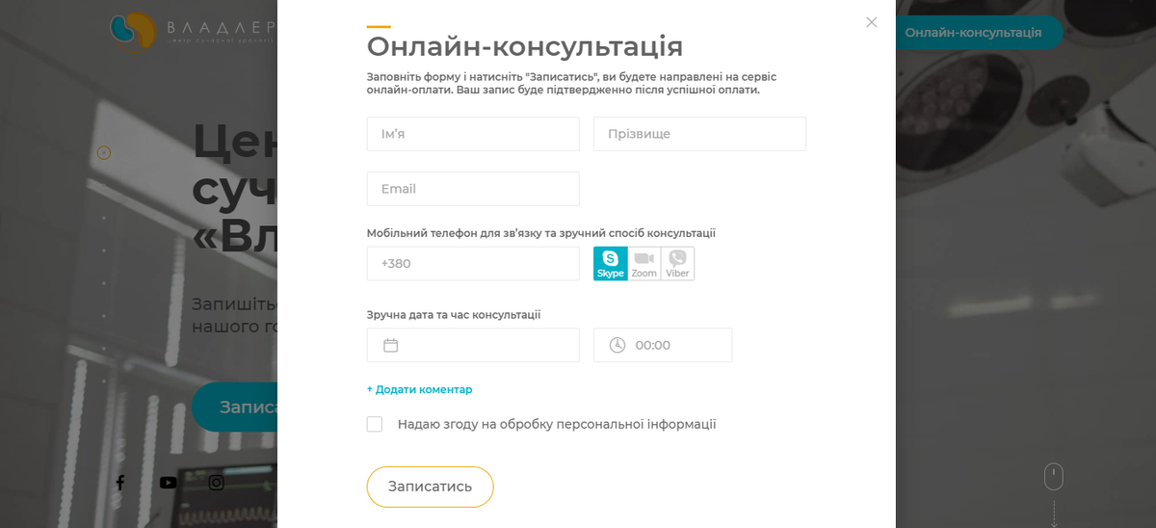The height and width of the screenshot is (528, 1156).
Task: Select Skype as consultation method
Action: click(610, 263)
